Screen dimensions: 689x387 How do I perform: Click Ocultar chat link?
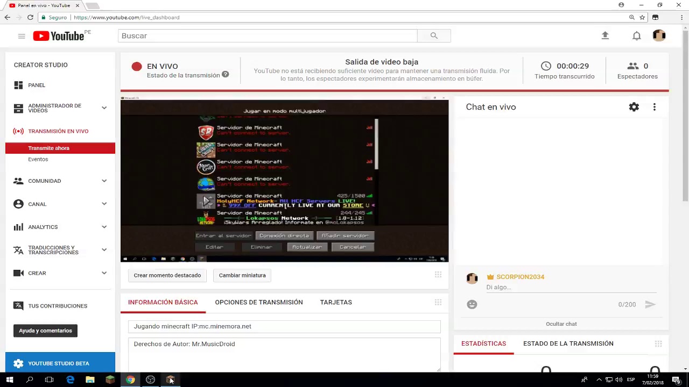point(561,324)
